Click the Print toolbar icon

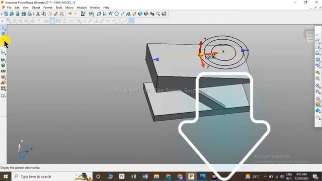(x=29, y=14)
